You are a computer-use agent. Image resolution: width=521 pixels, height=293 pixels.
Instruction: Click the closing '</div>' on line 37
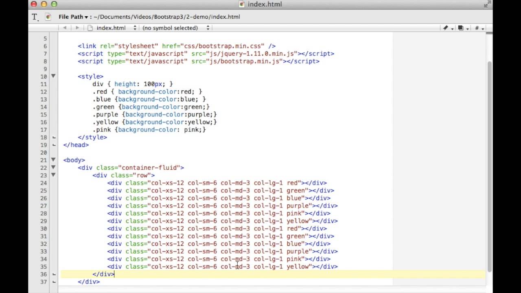[89, 282]
